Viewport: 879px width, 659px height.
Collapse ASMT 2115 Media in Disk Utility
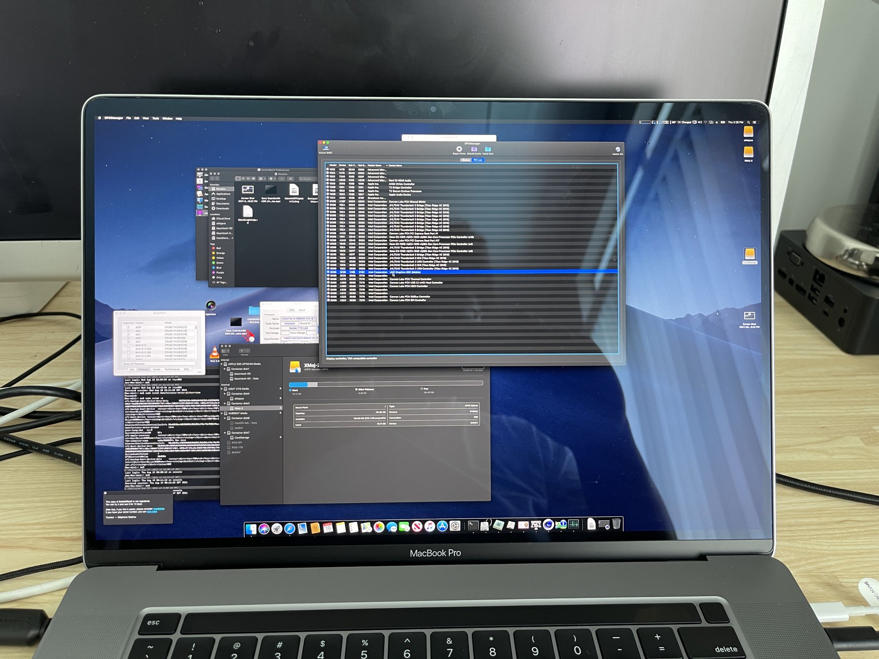pos(222,389)
